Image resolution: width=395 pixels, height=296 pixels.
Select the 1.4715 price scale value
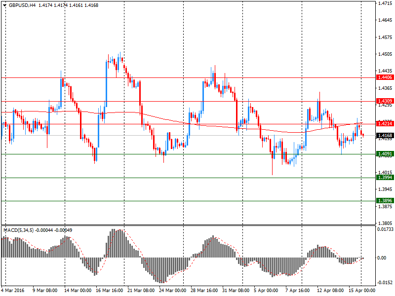click(386, 3)
